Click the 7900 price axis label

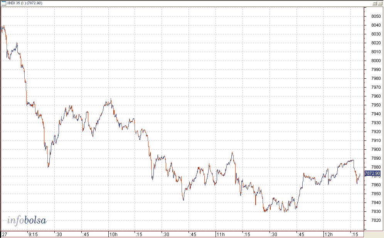(x=376, y=149)
